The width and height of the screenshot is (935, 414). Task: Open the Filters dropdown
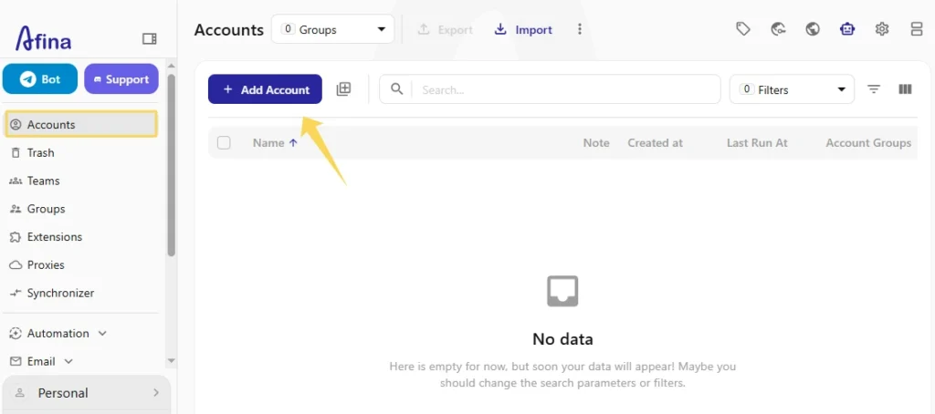pos(792,89)
